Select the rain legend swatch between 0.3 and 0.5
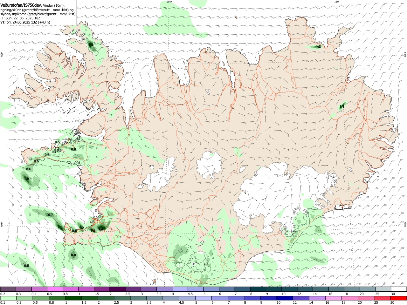This screenshot has width=407, height=305. (24, 298)
